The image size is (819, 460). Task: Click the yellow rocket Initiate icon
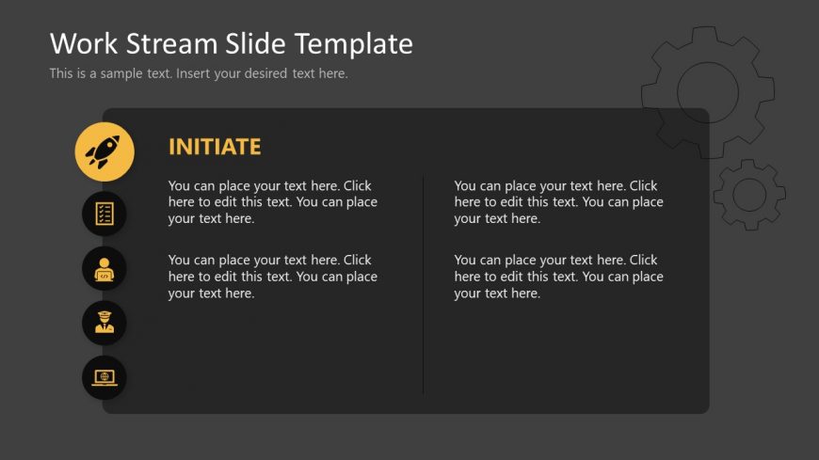(x=104, y=152)
